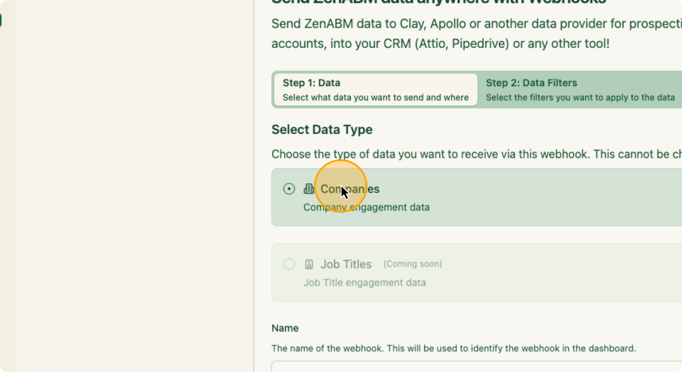Click the partially visible app icon on left edge
The height and width of the screenshot is (372, 682).
pos(2,20)
